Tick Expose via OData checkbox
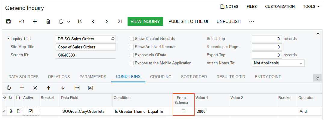The width and height of the screenshot is (324, 120). 132,55
